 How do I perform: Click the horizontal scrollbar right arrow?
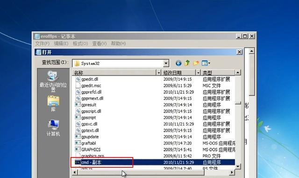point(232,172)
